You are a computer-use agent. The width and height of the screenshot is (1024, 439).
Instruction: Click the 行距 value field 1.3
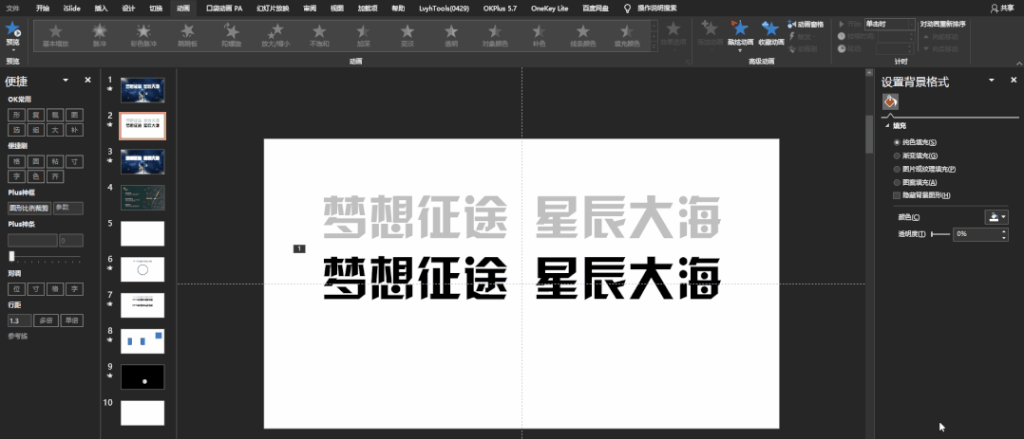(x=19, y=320)
